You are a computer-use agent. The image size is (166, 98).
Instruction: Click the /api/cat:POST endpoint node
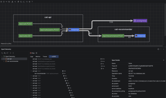[25, 24]
